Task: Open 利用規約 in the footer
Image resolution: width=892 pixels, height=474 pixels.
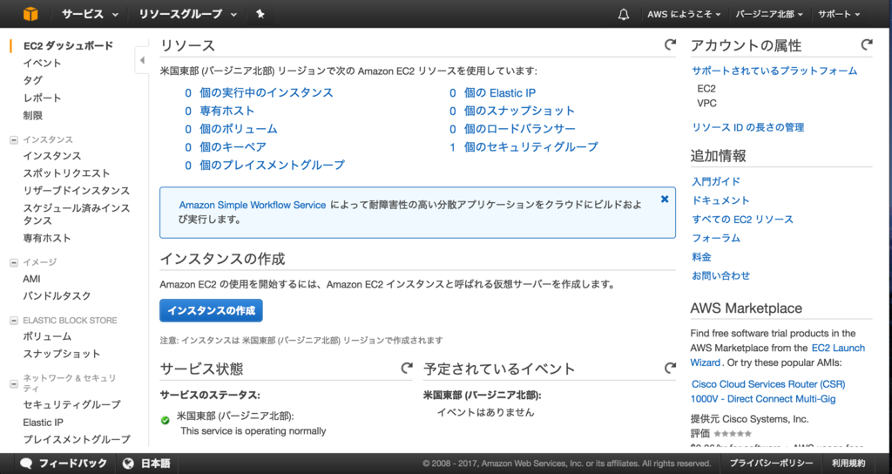Action: 848,464
